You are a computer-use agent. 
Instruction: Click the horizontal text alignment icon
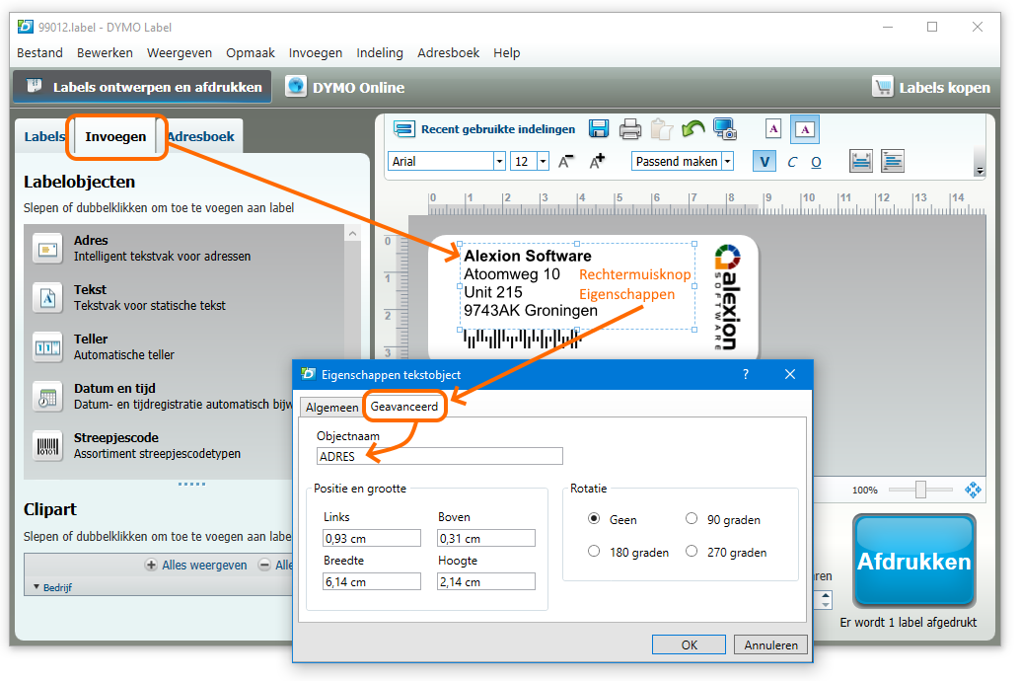[893, 161]
